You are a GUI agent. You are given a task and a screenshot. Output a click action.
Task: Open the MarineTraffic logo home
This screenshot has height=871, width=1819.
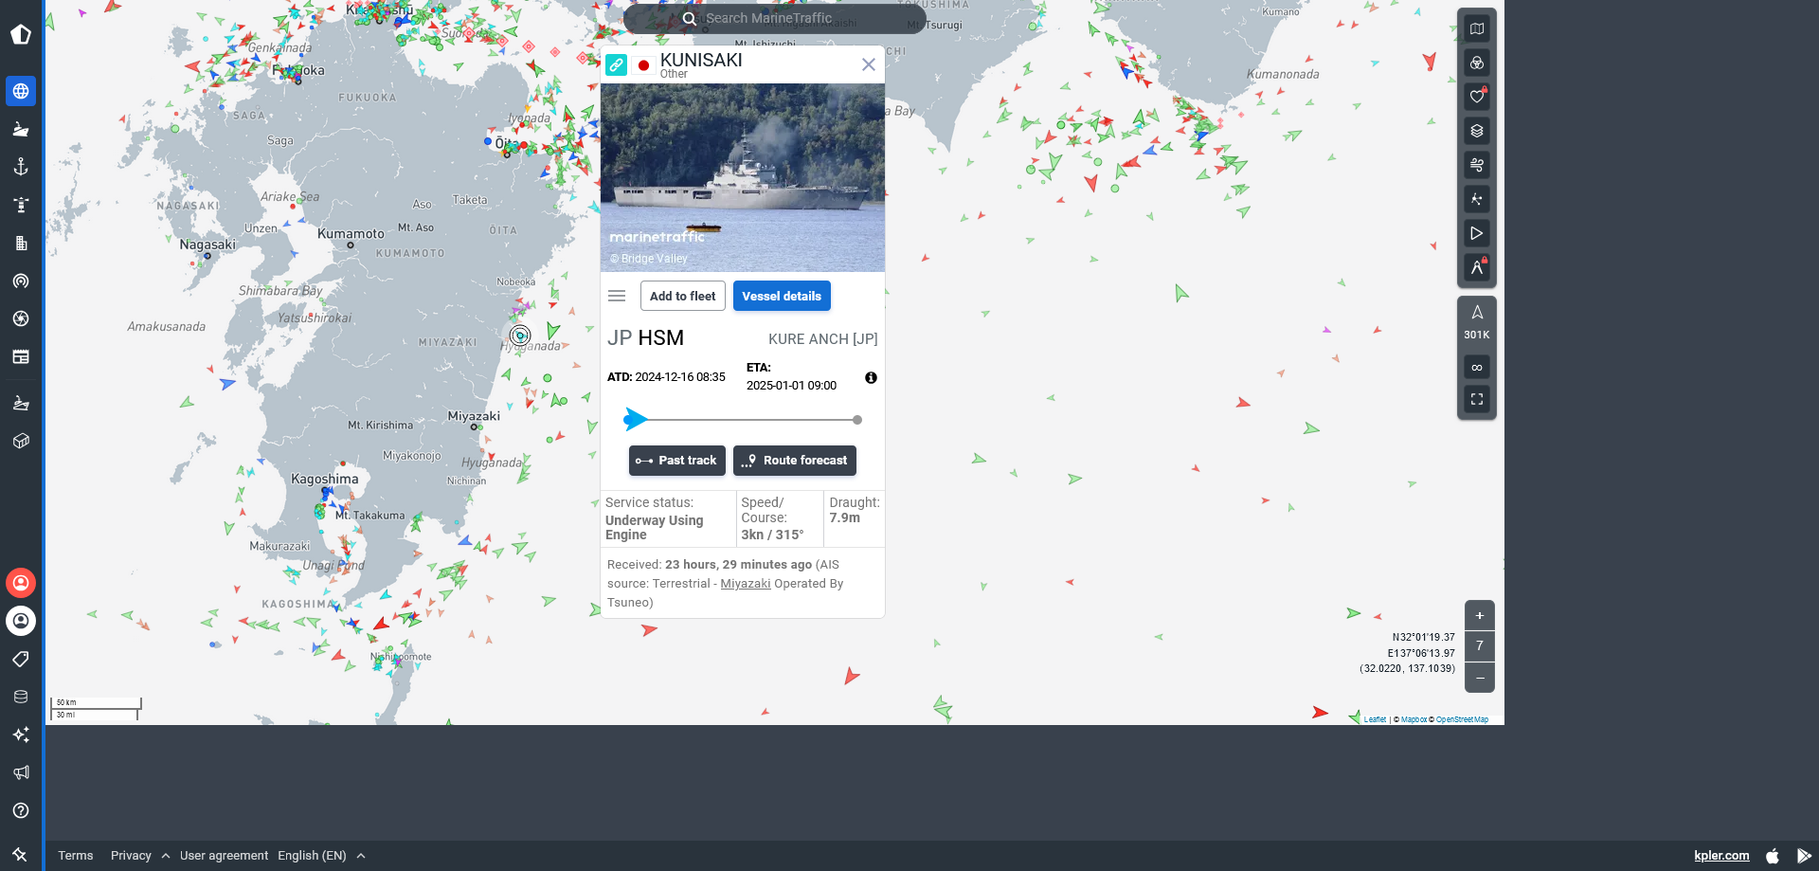coord(21,35)
